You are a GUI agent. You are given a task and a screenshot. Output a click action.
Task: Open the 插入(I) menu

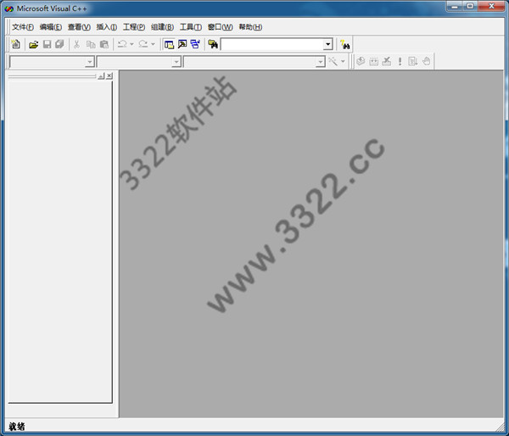click(x=107, y=27)
